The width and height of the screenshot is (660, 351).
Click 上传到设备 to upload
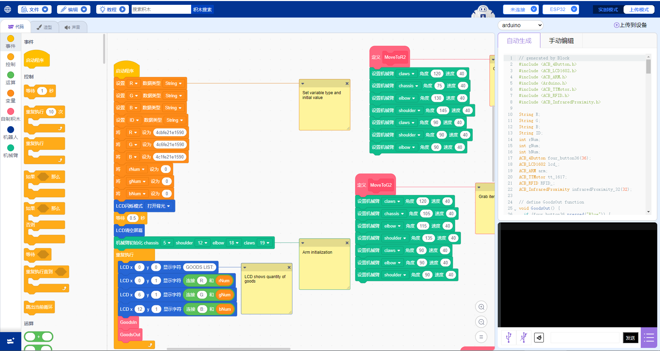[x=630, y=25]
